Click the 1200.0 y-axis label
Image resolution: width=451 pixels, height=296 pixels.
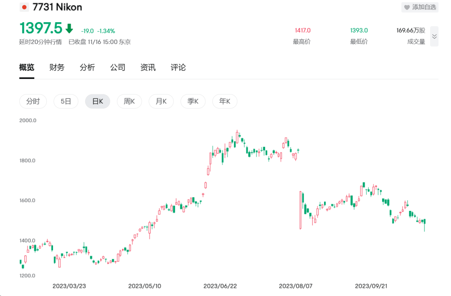coord(27,276)
